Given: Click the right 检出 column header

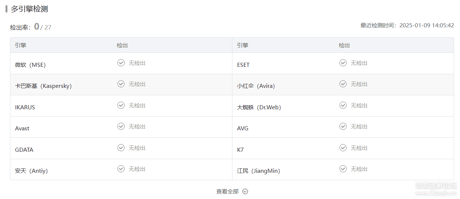Looking at the screenshot, I should (x=344, y=45).
